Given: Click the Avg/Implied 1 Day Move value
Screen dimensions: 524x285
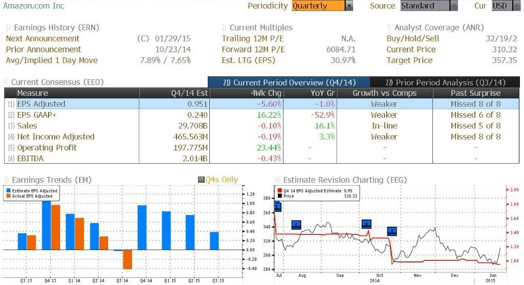Looking at the screenshot, I should coord(165,60).
